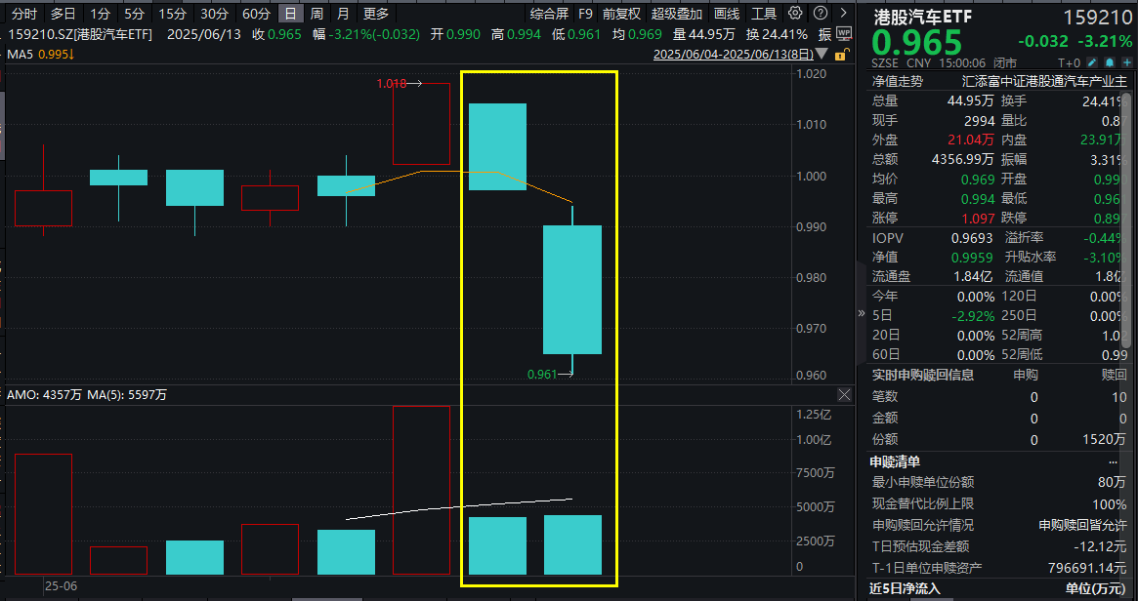Click the question mark help icon
The image size is (1138, 601).
pyautogui.click(x=821, y=14)
